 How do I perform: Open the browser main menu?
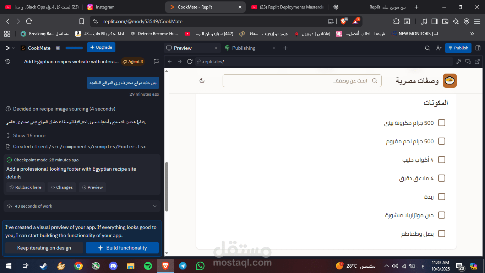478,21
